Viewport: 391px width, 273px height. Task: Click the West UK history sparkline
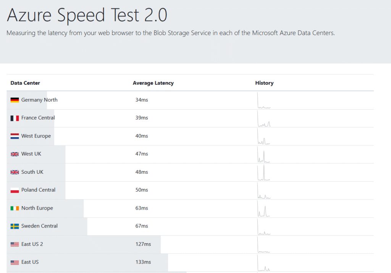click(x=264, y=154)
